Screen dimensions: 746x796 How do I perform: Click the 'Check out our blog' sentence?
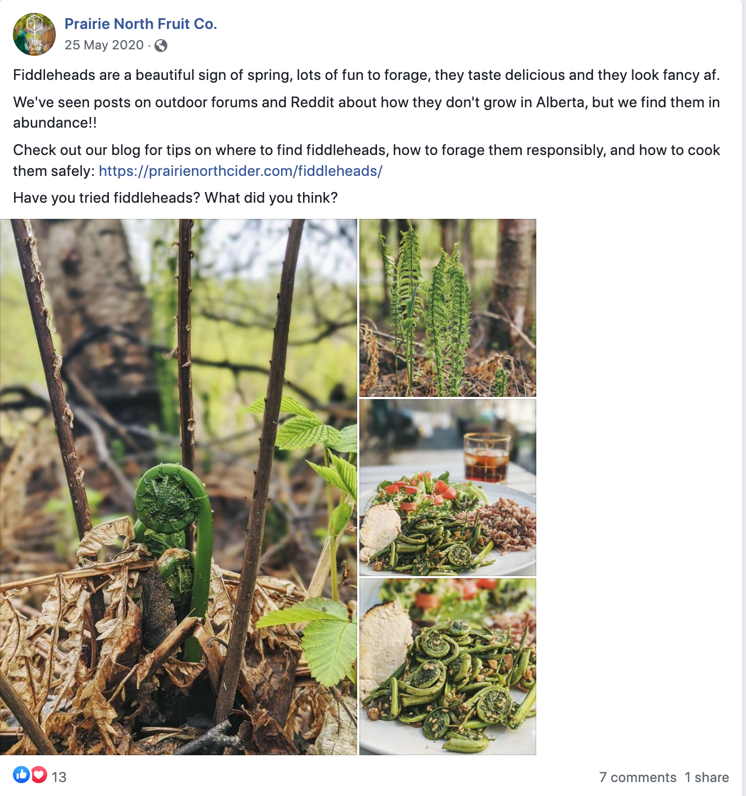pyautogui.click(x=366, y=150)
